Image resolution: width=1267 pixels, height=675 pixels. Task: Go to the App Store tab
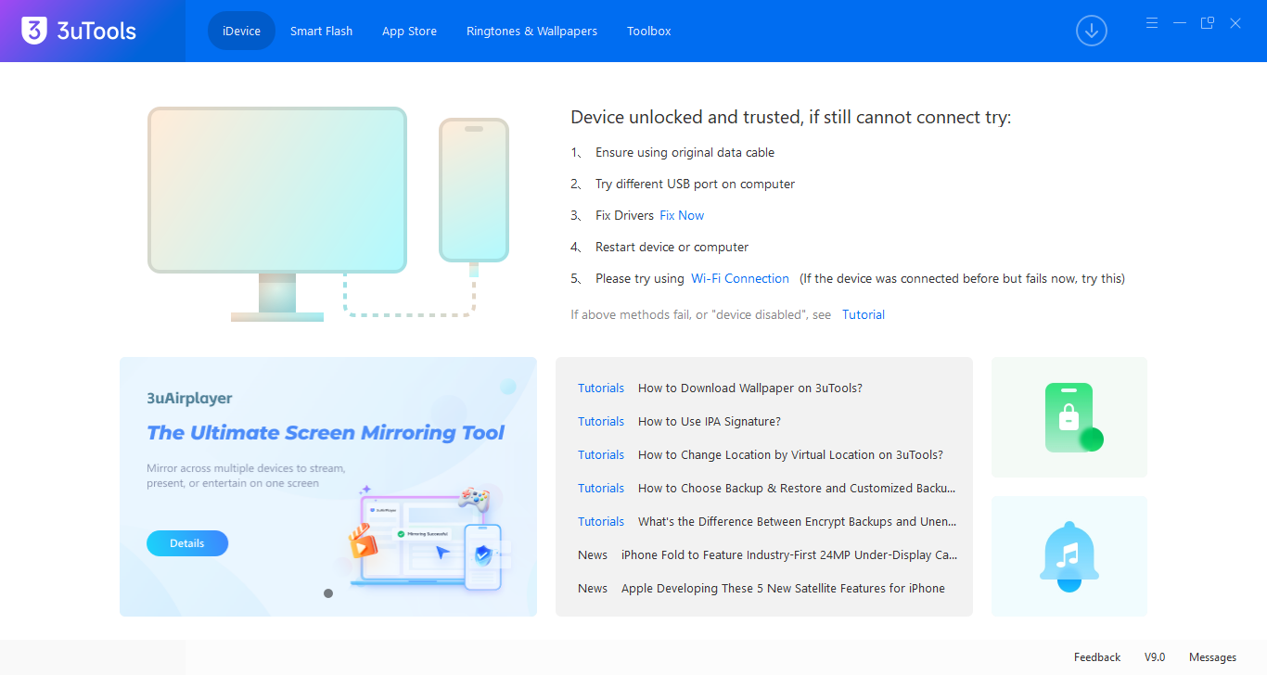tap(409, 31)
